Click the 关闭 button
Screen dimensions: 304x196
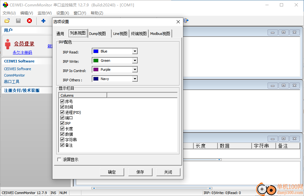pos(168,172)
